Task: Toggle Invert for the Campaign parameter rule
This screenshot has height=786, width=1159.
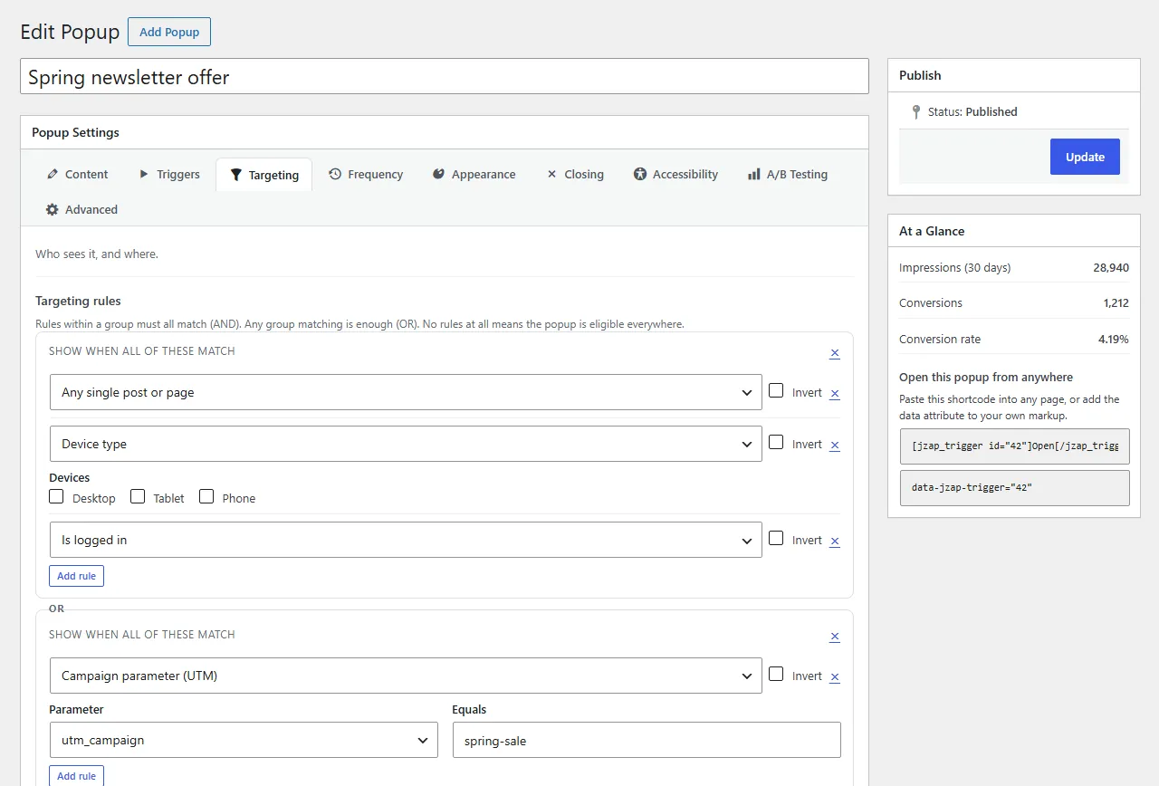Action: point(776,674)
